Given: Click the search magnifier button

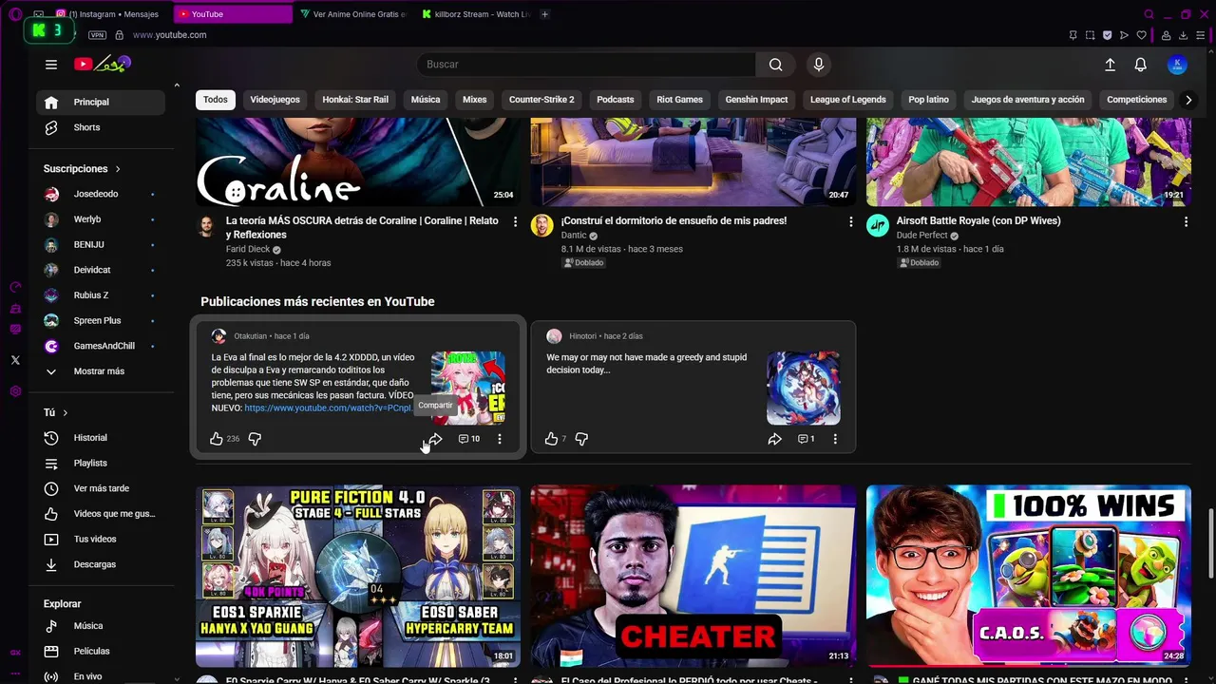Looking at the screenshot, I should tap(776, 65).
